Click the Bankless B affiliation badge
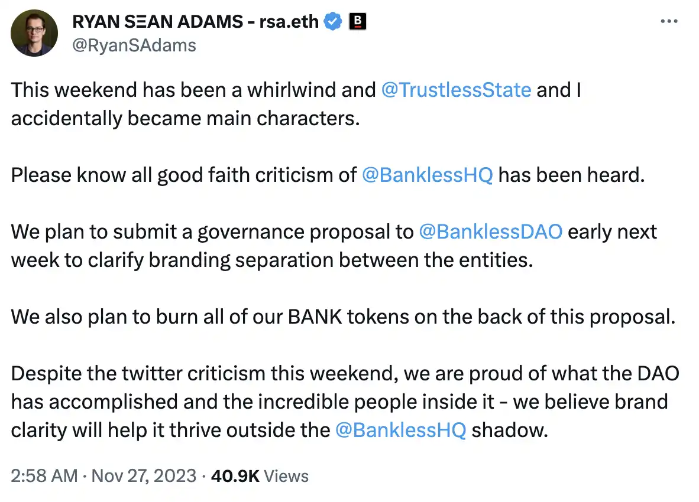The height and width of the screenshot is (502, 699). [x=357, y=22]
